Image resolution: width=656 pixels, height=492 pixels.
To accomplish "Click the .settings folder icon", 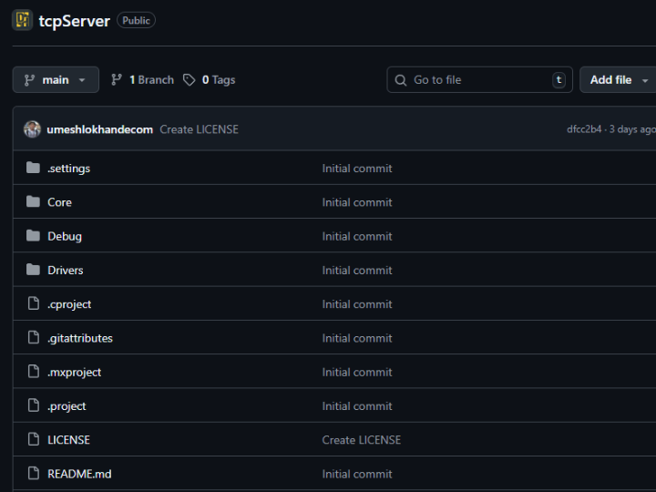I will click(34, 168).
